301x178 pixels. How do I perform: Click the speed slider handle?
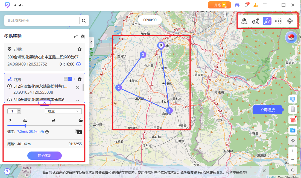pyautogui.click(x=25, y=126)
